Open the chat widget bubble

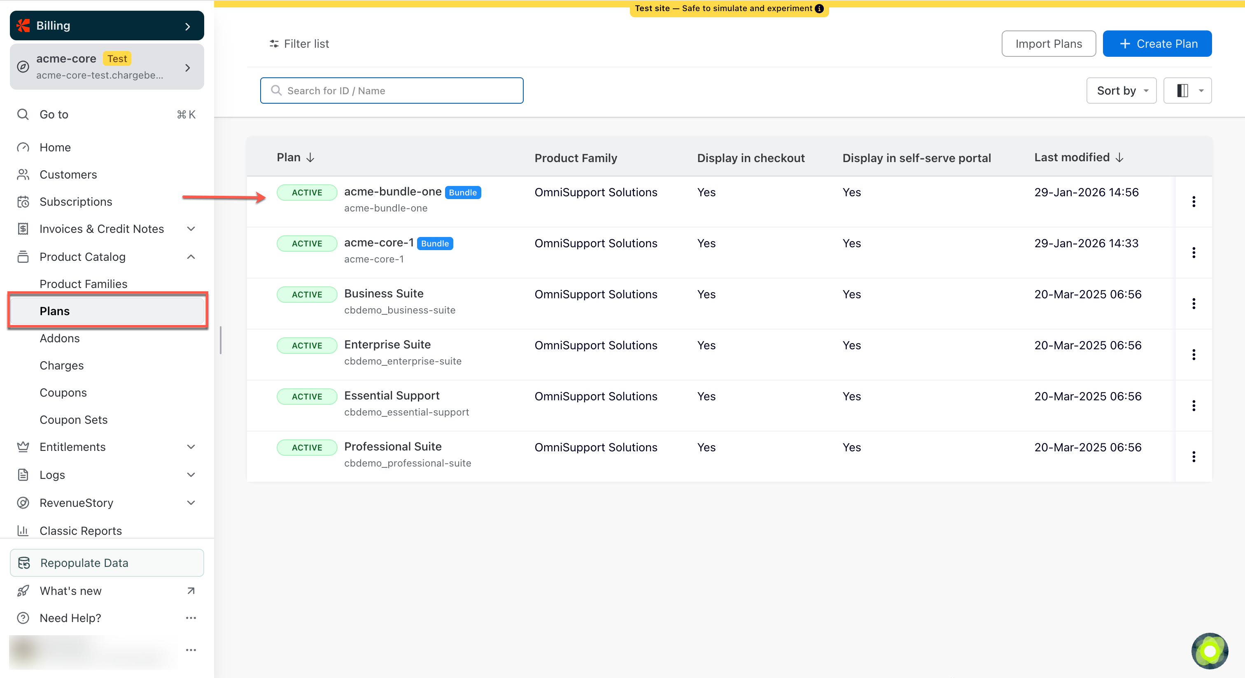(1209, 650)
